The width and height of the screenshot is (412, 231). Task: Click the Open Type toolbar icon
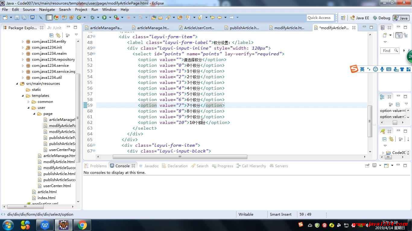154,17
